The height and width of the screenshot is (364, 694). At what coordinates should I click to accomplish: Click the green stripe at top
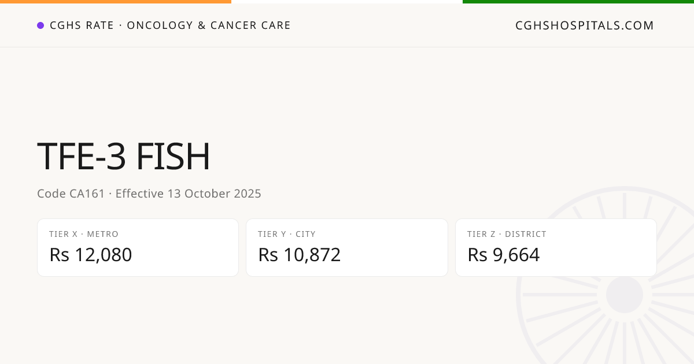[x=578, y=2]
